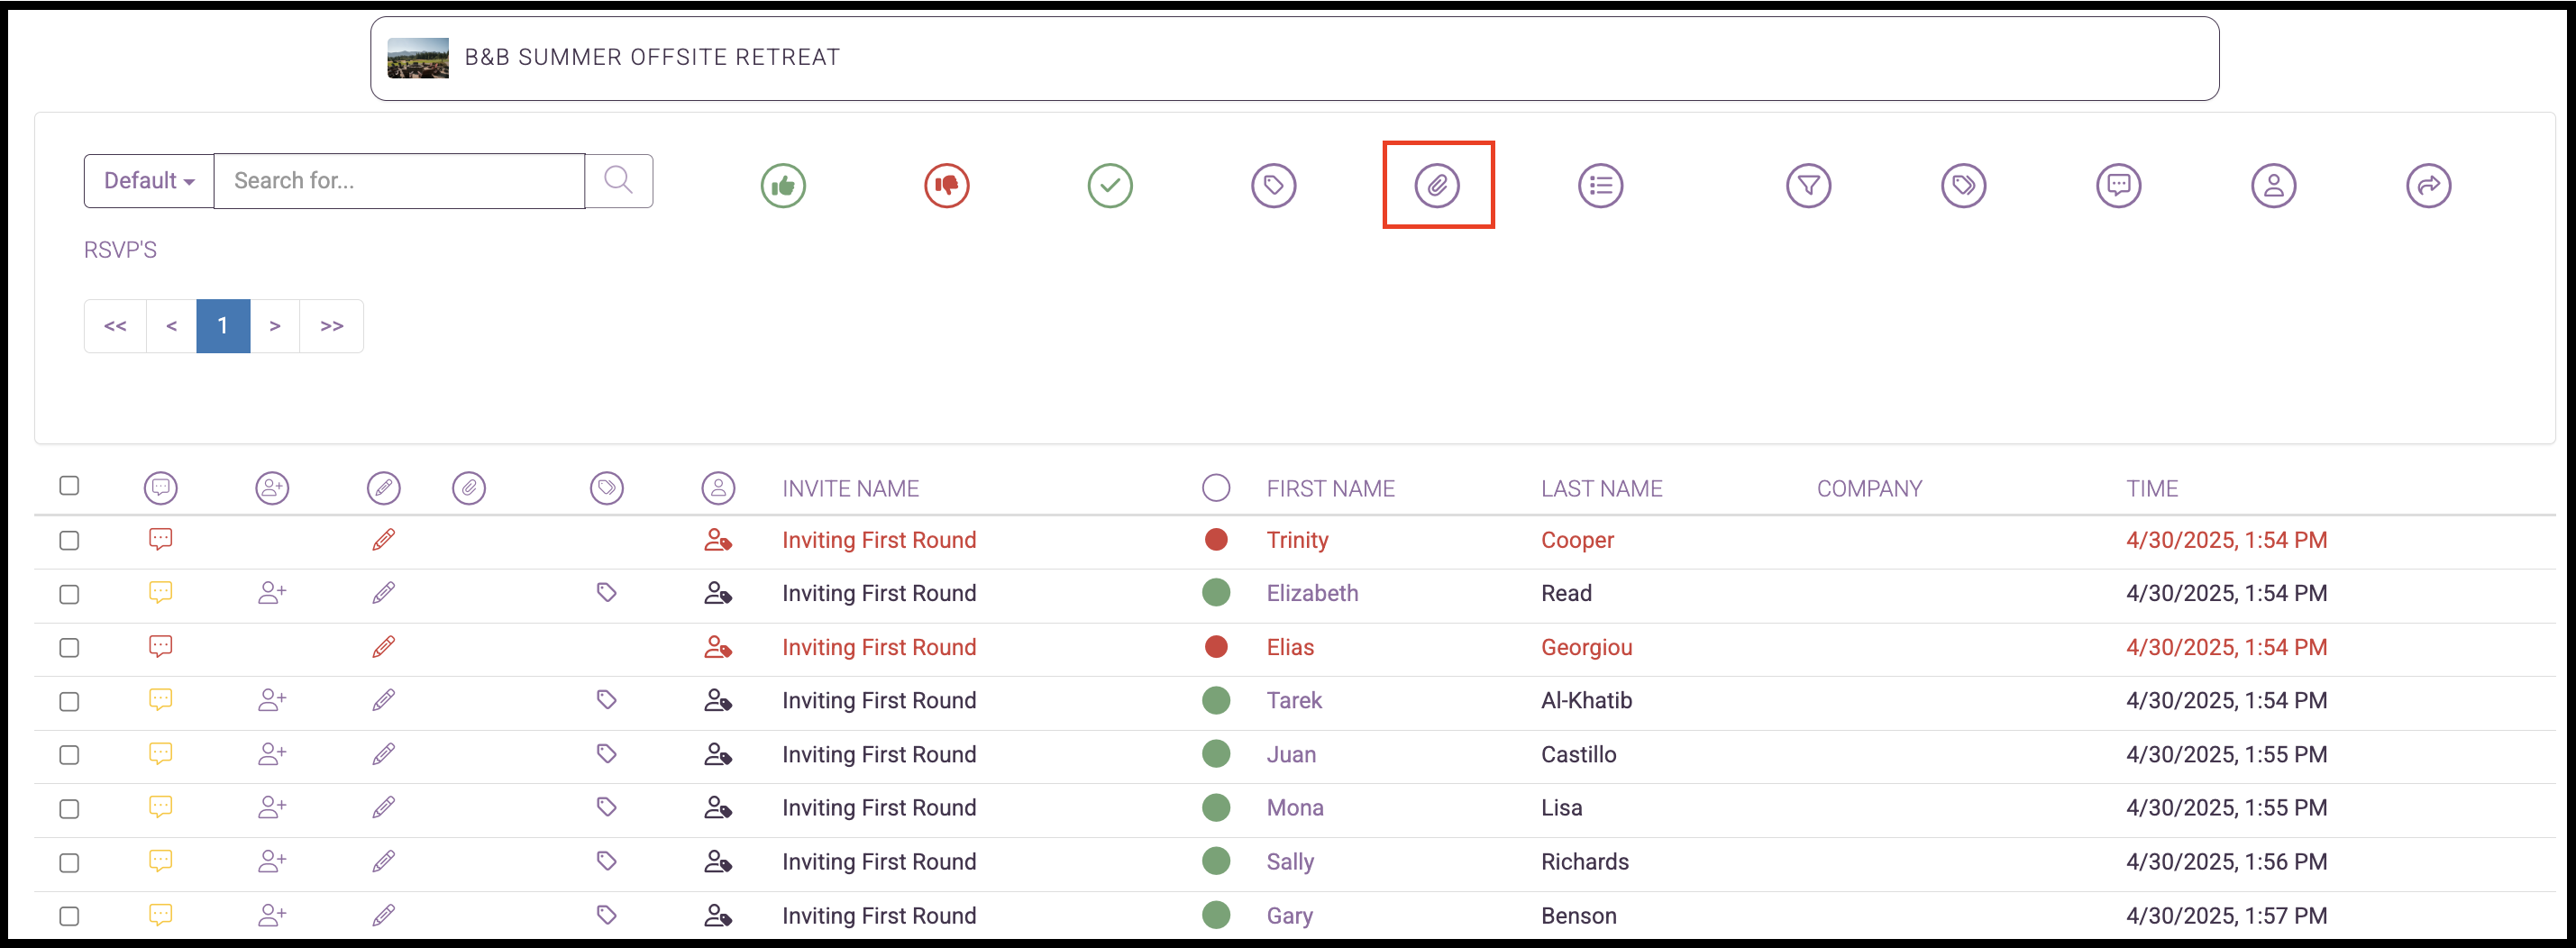Sort by INVITE NAME column header
This screenshot has height=948, width=2576.
[850, 489]
